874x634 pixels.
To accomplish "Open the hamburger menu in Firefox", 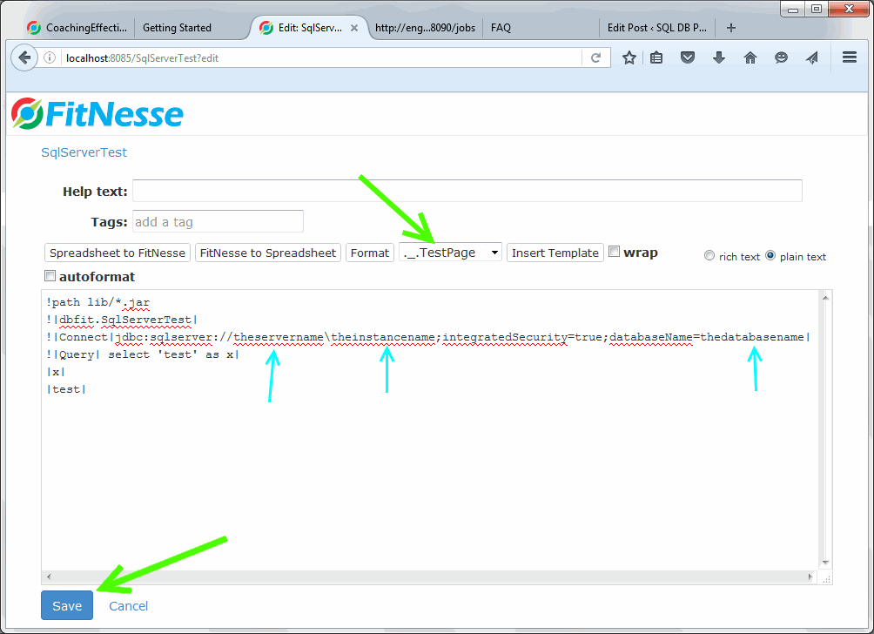I will point(850,57).
